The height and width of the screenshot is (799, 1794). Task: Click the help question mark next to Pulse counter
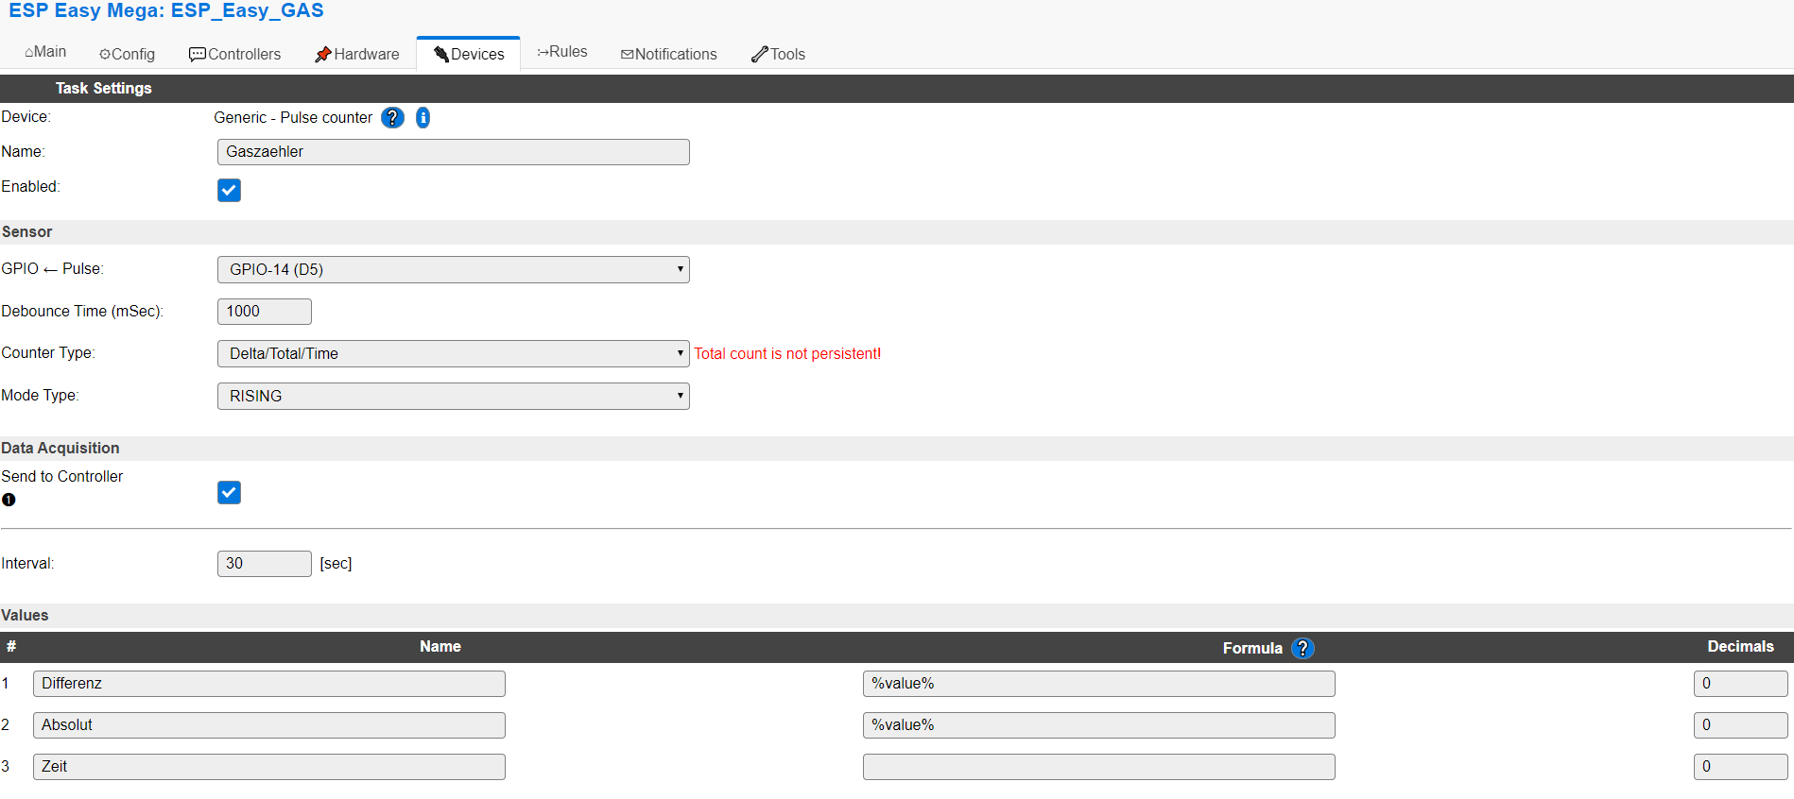tap(392, 118)
